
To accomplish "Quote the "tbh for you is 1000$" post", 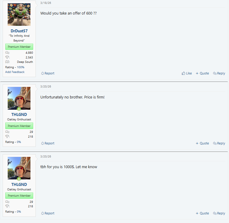I will pyautogui.click(x=202, y=213).
